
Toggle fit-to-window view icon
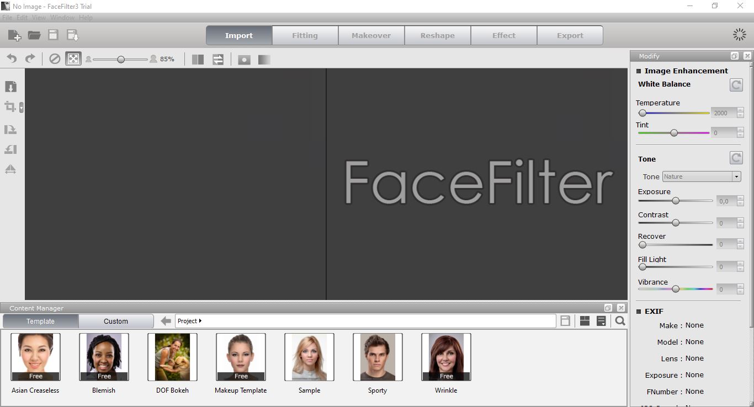click(73, 58)
